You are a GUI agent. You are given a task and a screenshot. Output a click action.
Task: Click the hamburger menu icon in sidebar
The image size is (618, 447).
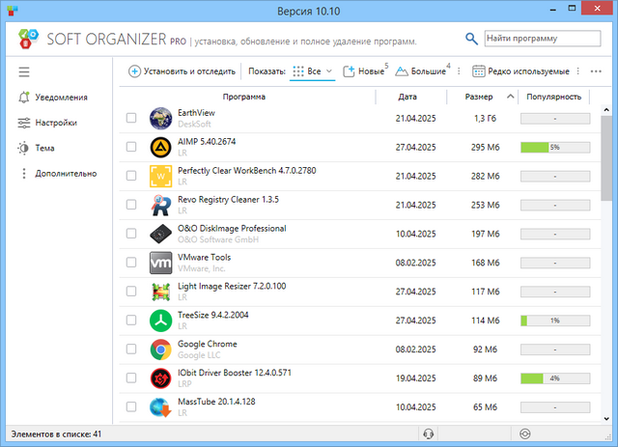(x=24, y=71)
